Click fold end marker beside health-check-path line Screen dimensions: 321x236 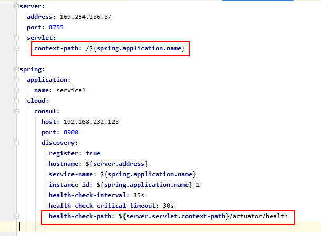tap(17, 216)
